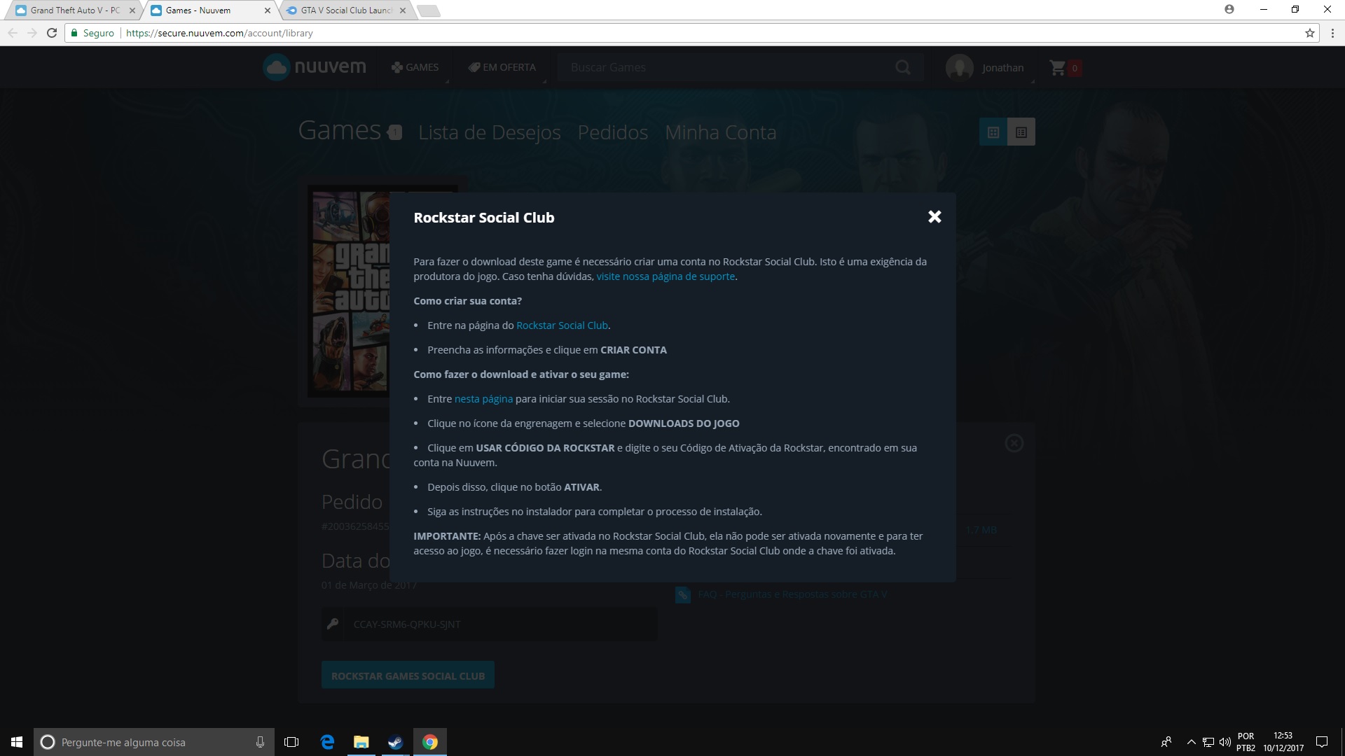Viewport: 1345px width, 756px height.
Task: Open the shopping cart icon
Action: [x=1057, y=68]
